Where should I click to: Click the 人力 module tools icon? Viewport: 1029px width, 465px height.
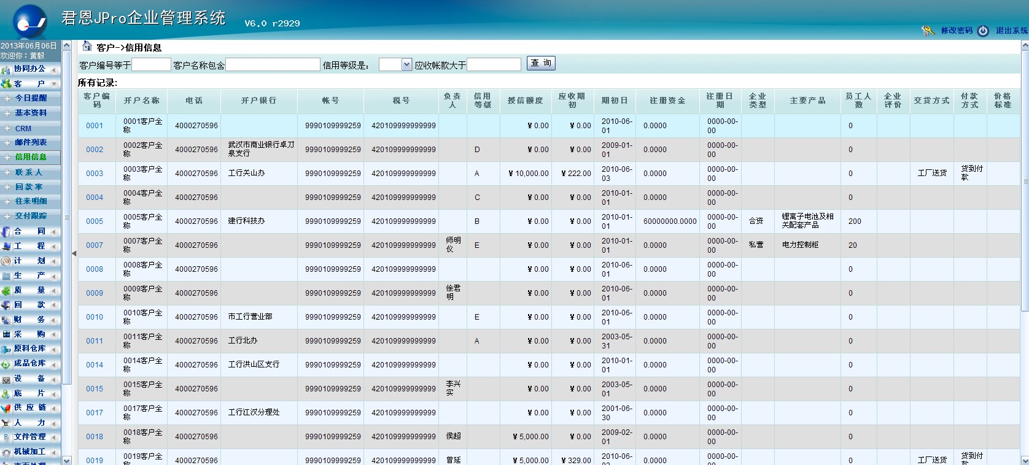[6, 423]
